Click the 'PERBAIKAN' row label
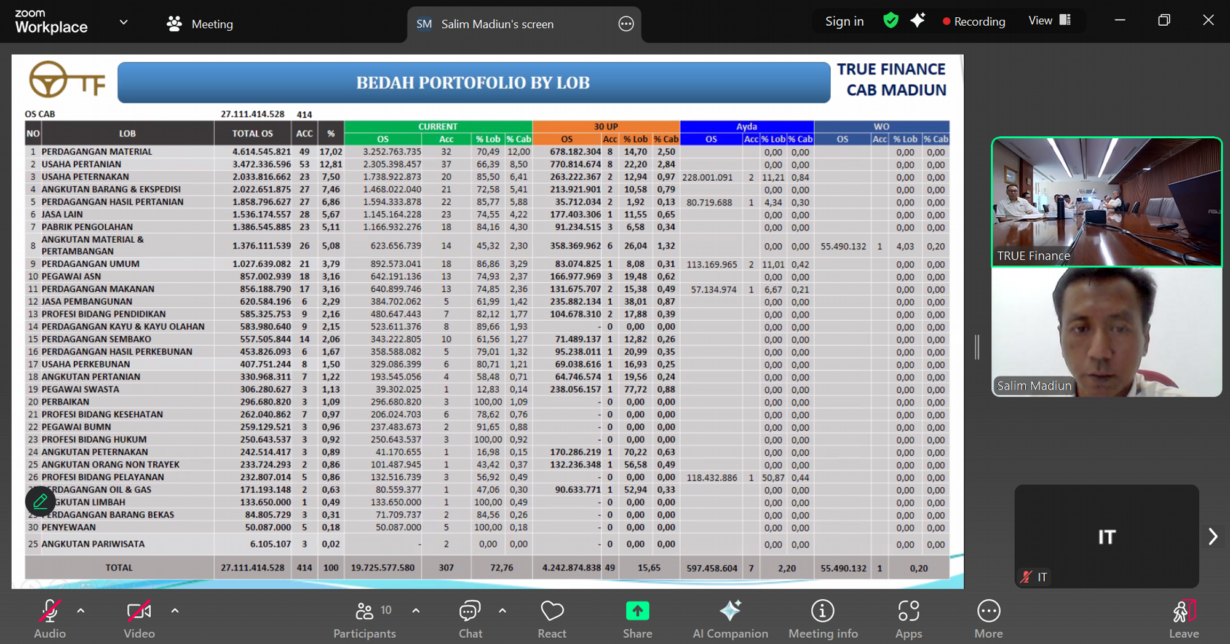This screenshot has width=1230, height=644. 65,402
